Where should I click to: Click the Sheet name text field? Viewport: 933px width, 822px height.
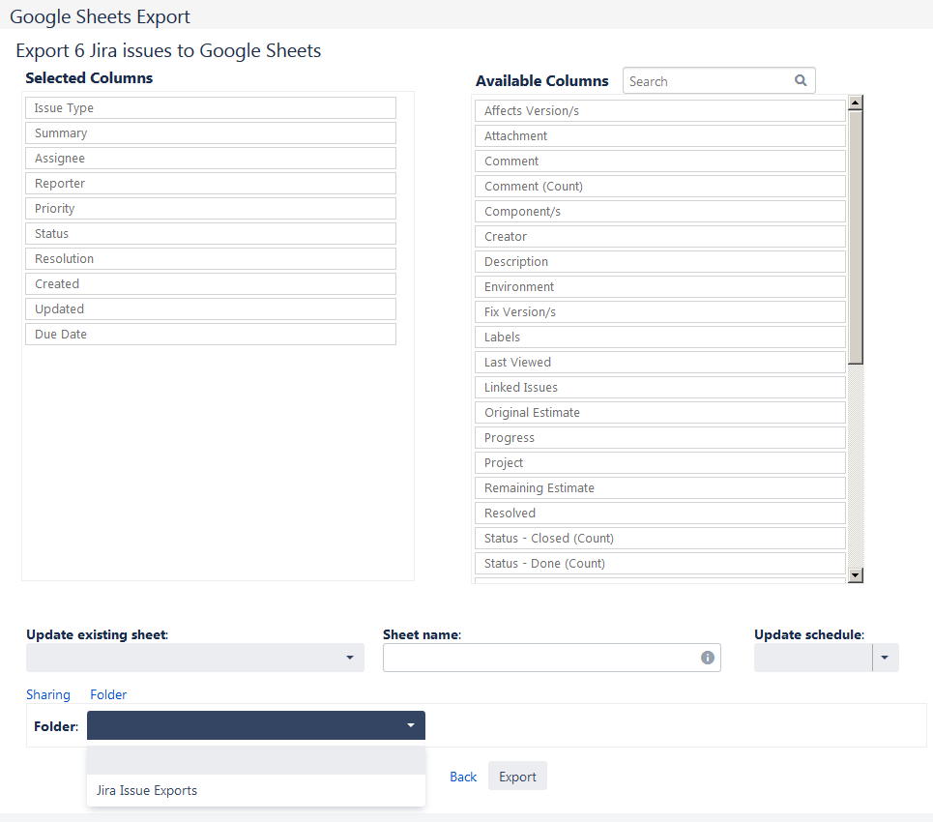coord(539,658)
